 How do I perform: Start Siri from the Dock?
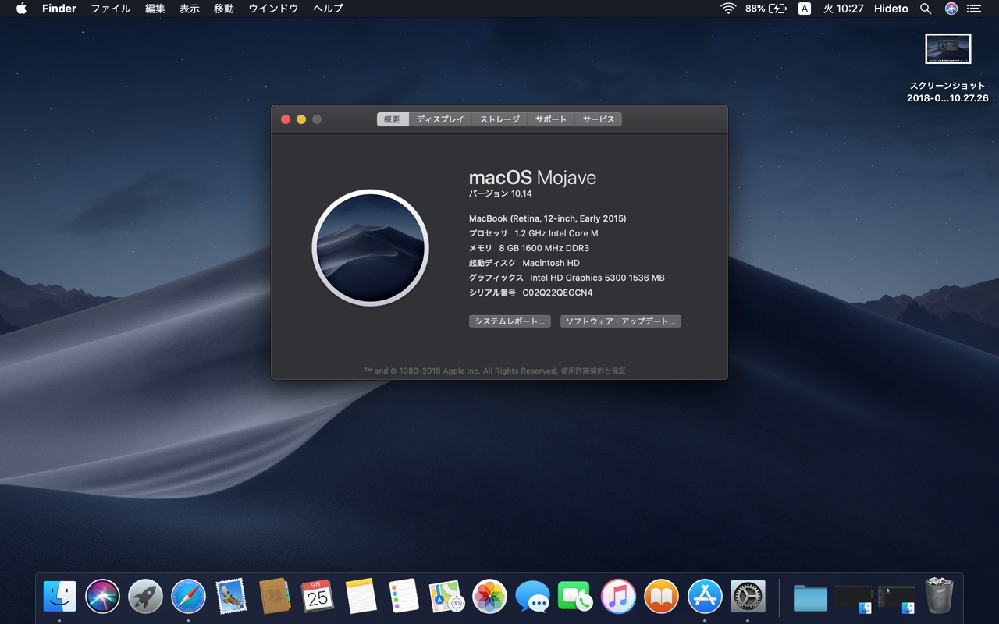pos(102,597)
